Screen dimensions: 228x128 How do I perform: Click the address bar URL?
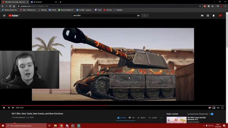[x=34, y=6]
